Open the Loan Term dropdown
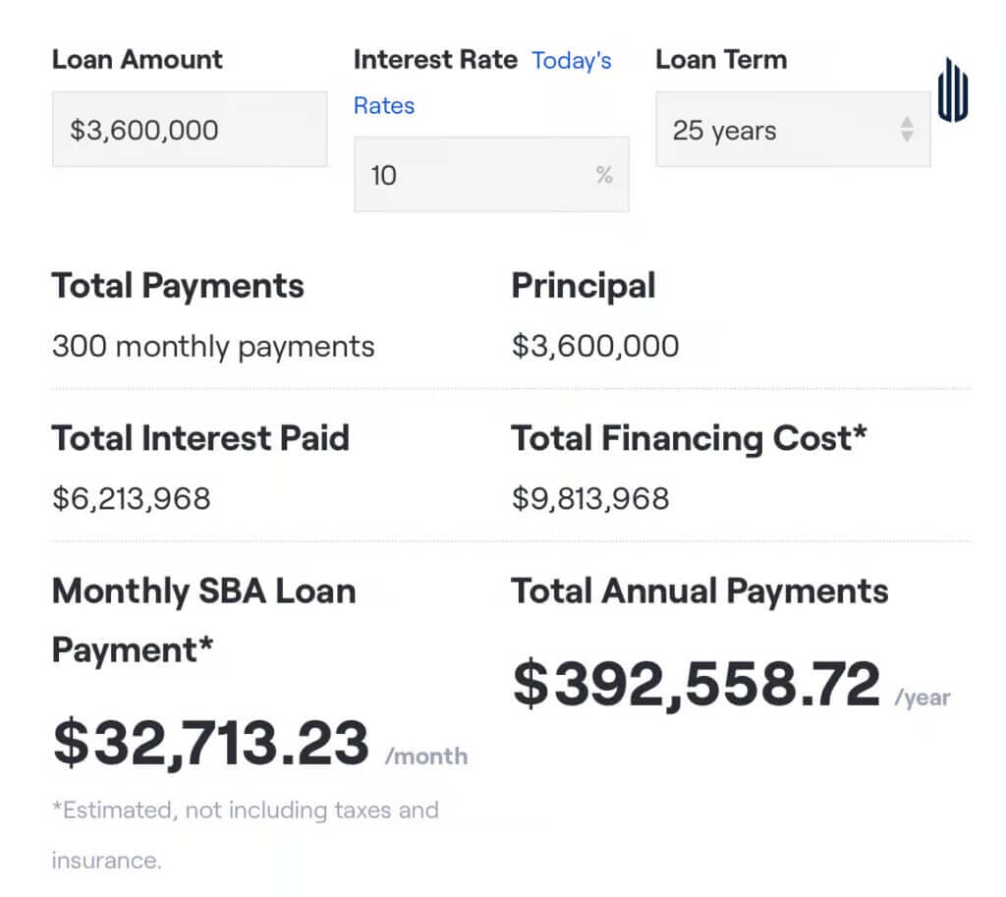The image size is (1006, 897). click(793, 129)
